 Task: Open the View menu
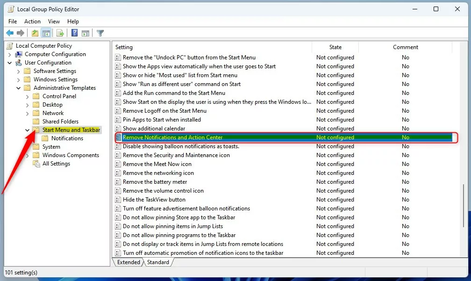(x=54, y=22)
